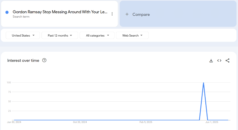Open the Past 12 months time range dropdown
238x130 pixels.
(x=60, y=35)
